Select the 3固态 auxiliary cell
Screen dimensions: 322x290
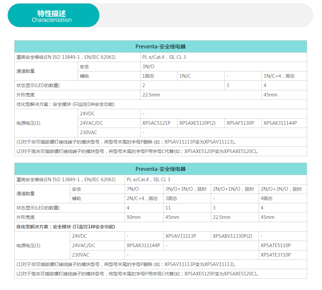click(x=187, y=198)
